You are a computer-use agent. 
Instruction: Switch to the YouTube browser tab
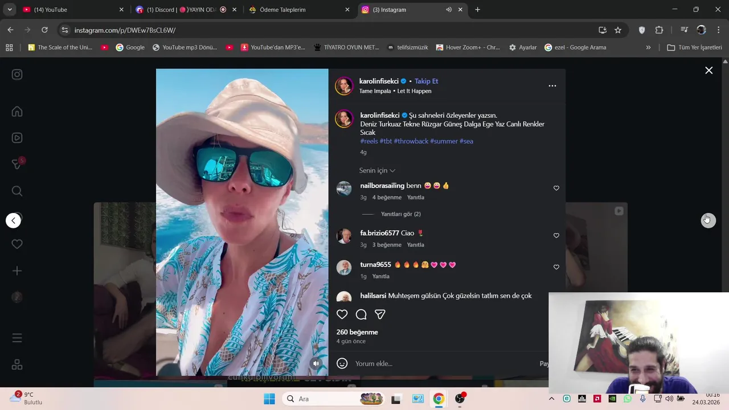tap(74, 10)
